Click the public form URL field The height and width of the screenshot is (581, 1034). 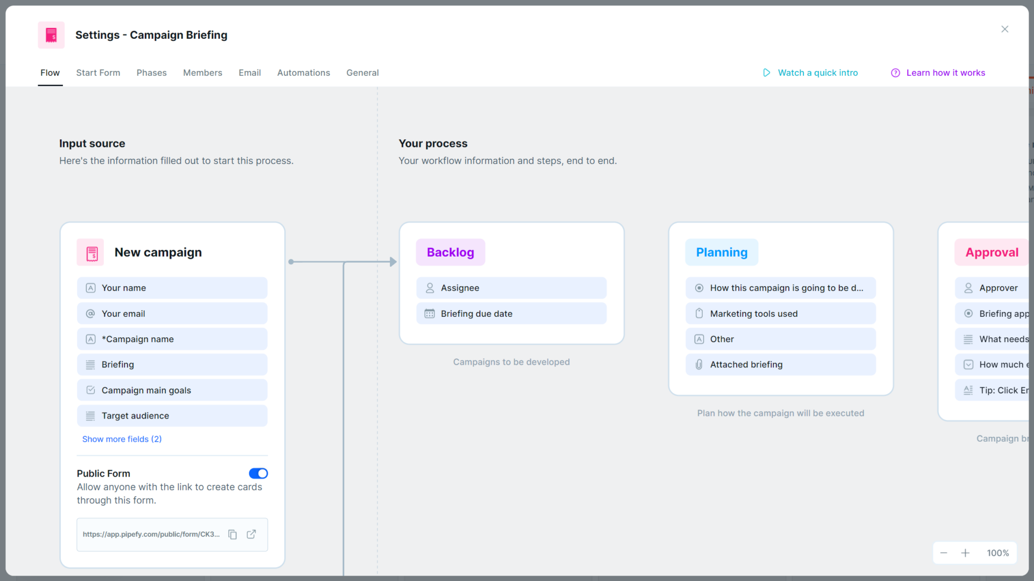(151, 534)
